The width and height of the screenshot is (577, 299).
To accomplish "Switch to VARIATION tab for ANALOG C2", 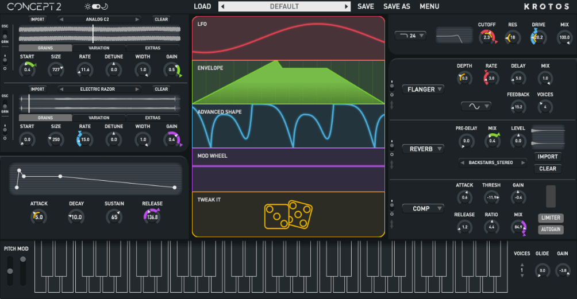I will pos(99,48).
